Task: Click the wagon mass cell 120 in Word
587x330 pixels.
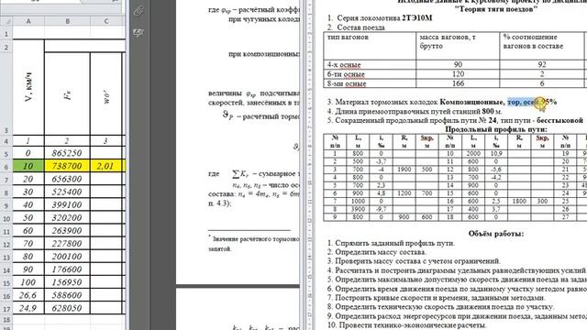Action: (x=458, y=74)
